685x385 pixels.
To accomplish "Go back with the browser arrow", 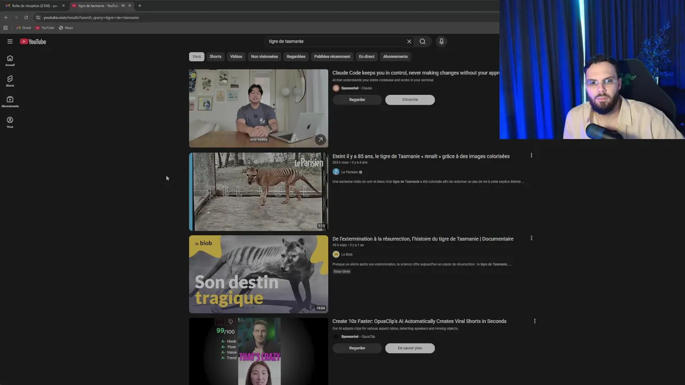I will click(x=6, y=17).
